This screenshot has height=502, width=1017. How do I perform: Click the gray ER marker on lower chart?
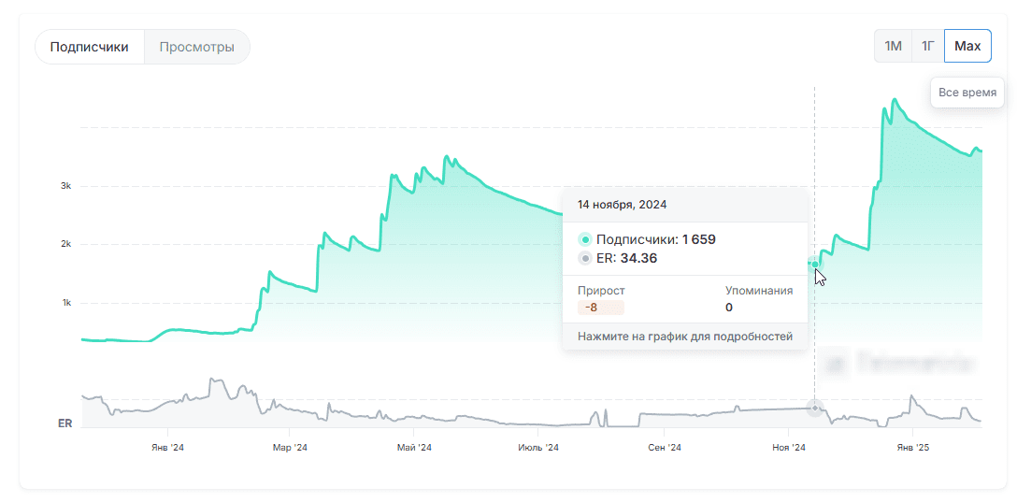point(815,409)
